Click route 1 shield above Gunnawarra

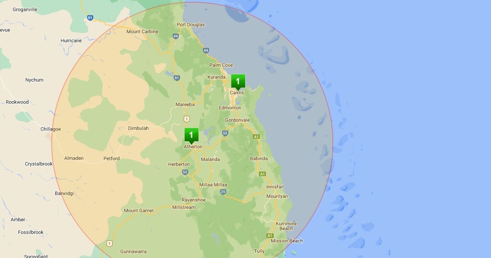[109, 243]
